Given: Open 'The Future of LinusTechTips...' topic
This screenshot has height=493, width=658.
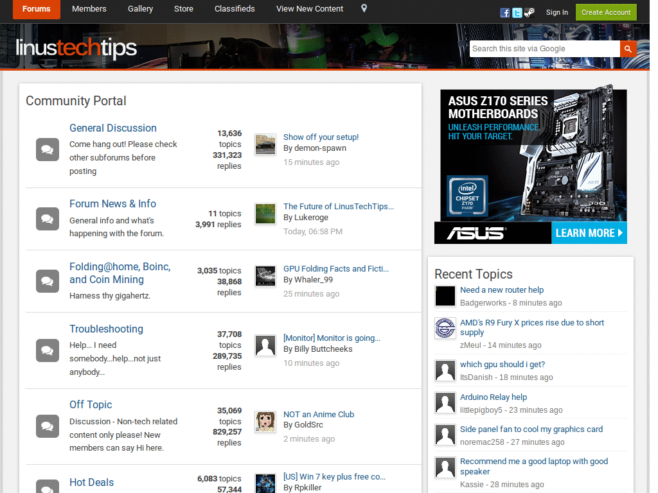Looking at the screenshot, I should point(339,206).
